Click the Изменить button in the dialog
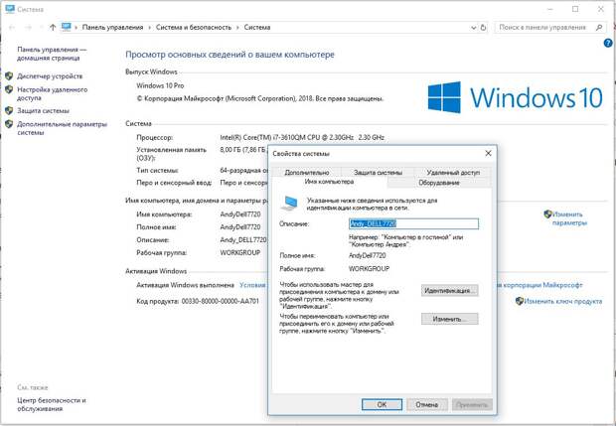 450,319
